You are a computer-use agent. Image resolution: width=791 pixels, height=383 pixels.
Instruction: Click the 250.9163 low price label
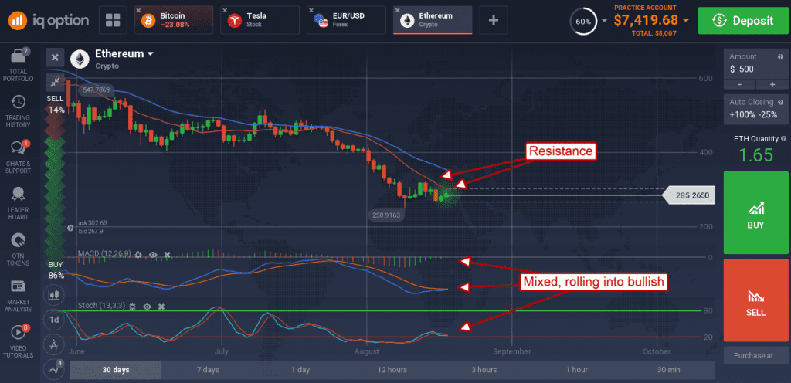tap(387, 214)
